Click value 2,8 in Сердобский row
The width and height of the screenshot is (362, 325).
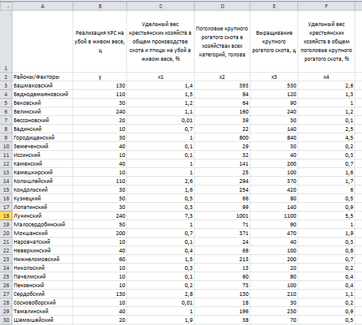[161, 294]
